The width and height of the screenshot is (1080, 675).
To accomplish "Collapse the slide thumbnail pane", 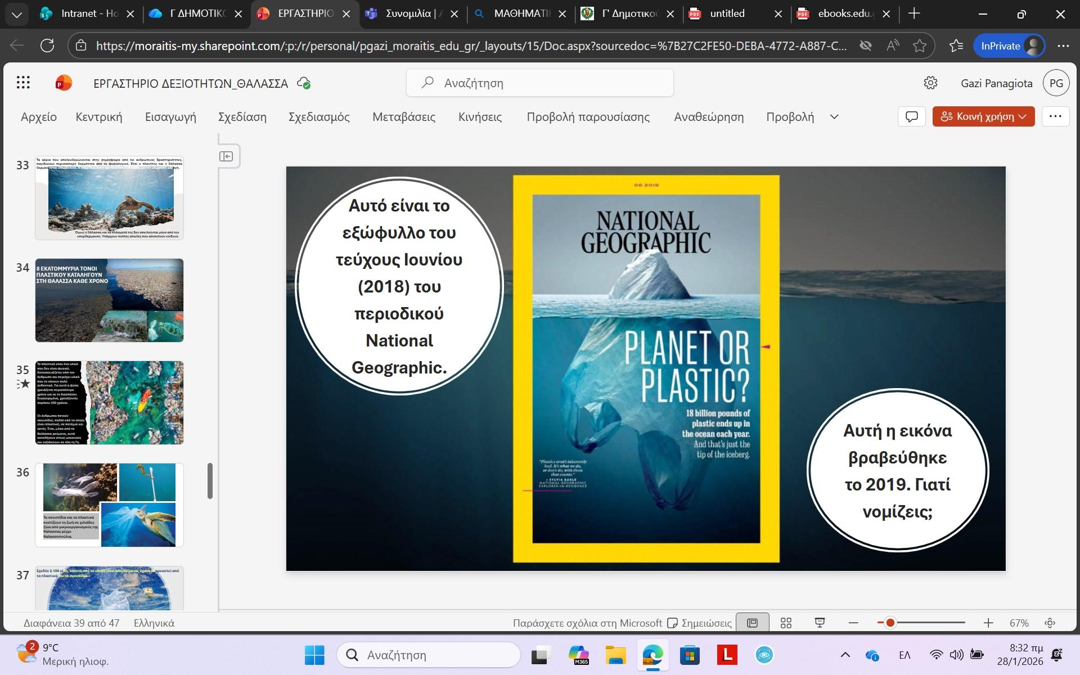I will pos(226,156).
